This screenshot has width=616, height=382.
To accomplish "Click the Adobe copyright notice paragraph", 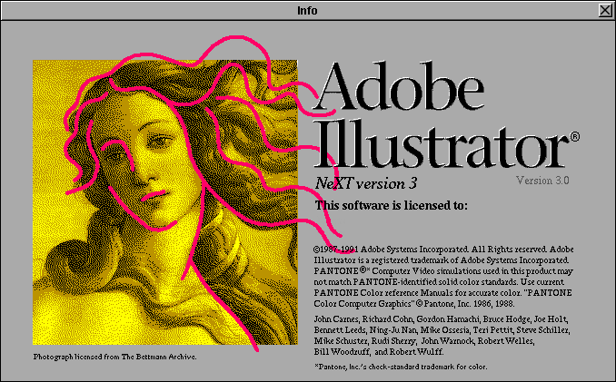I will tap(443, 277).
